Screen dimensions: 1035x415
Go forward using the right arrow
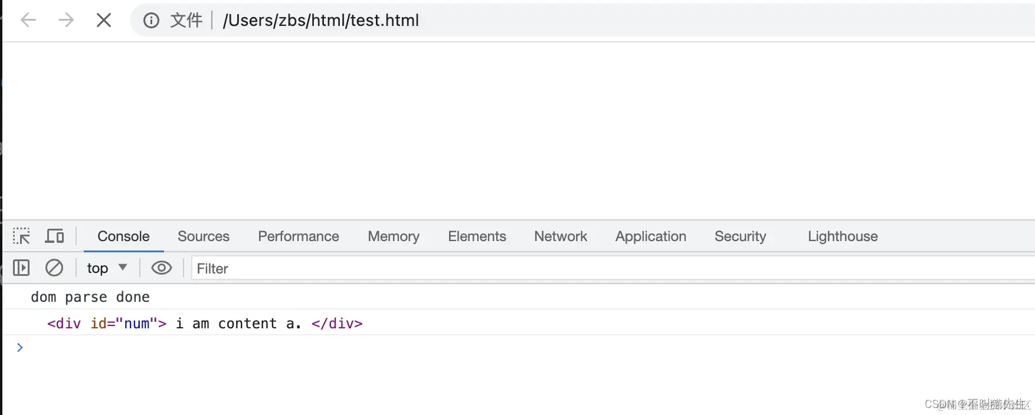click(x=66, y=21)
